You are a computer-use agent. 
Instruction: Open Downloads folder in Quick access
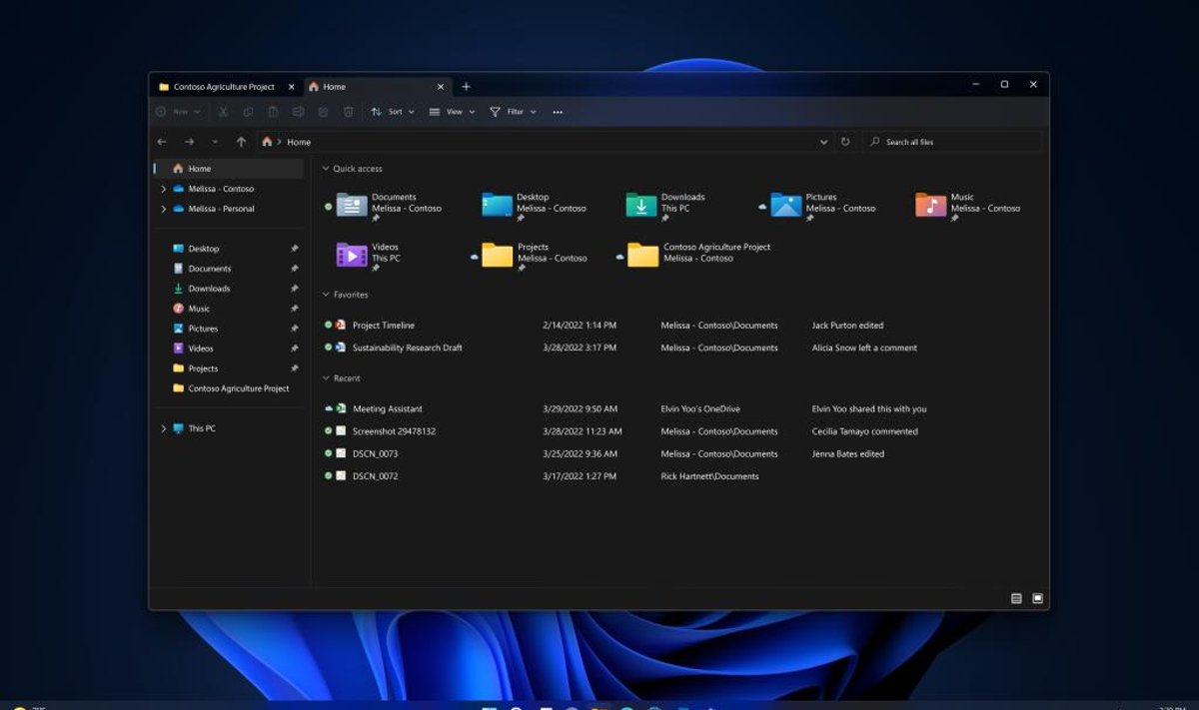tap(665, 206)
